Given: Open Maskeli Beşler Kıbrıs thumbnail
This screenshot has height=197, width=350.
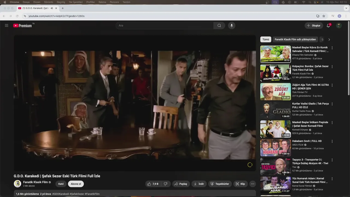Looking at the screenshot, I should pos(275,54).
